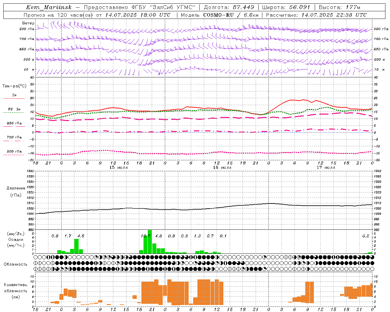Click the 'Конвективн.' convective cloud label
The image size is (390, 312).
coord(16,285)
